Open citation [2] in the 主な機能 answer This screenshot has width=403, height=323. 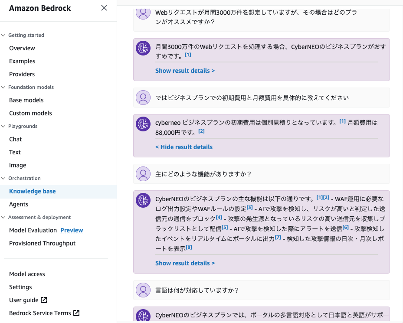[x=326, y=197]
